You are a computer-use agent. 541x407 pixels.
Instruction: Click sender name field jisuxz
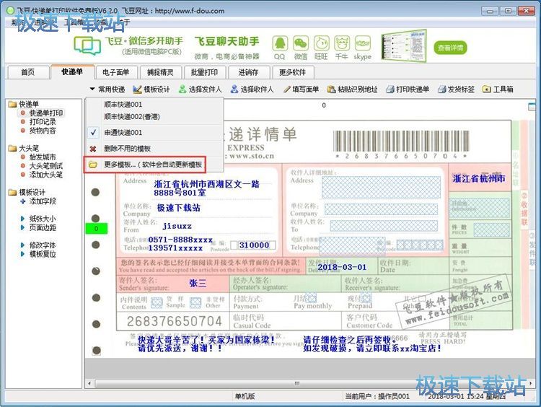pyautogui.click(x=177, y=226)
